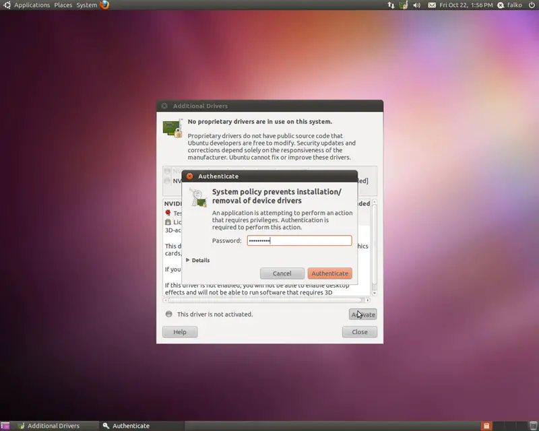Click "This driver is not activated." text
Image resolution: width=539 pixels, height=431 pixels.
click(x=215, y=314)
